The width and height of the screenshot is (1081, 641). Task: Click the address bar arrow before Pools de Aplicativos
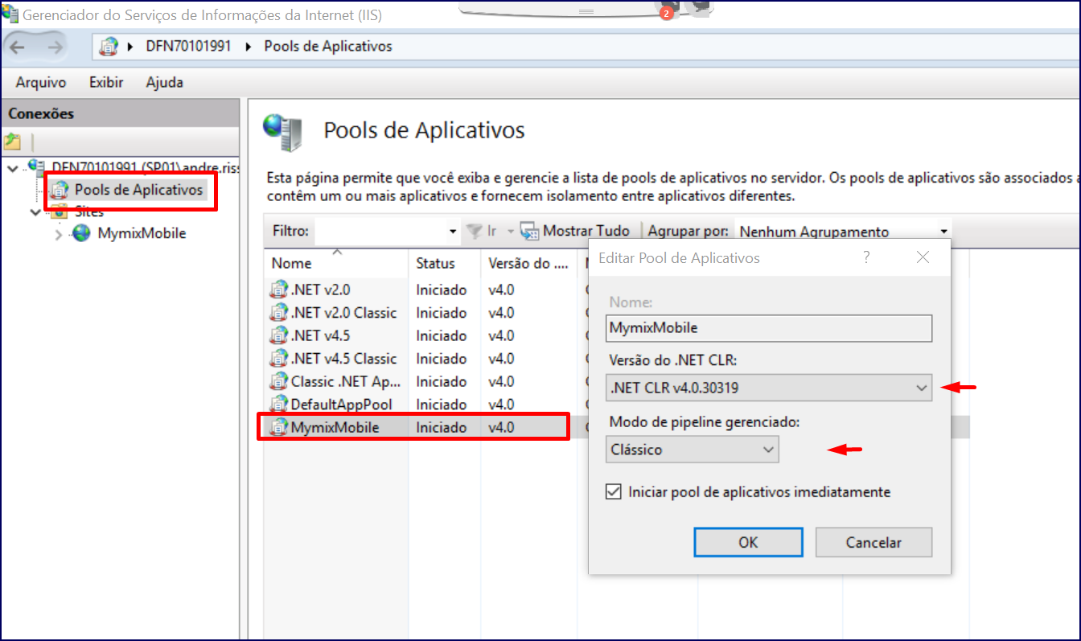(248, 47)
